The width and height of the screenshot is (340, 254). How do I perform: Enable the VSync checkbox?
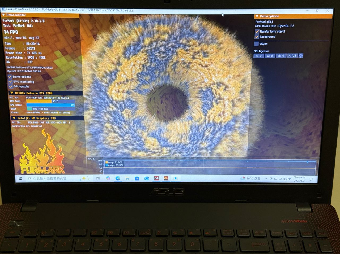coord(256,44)
